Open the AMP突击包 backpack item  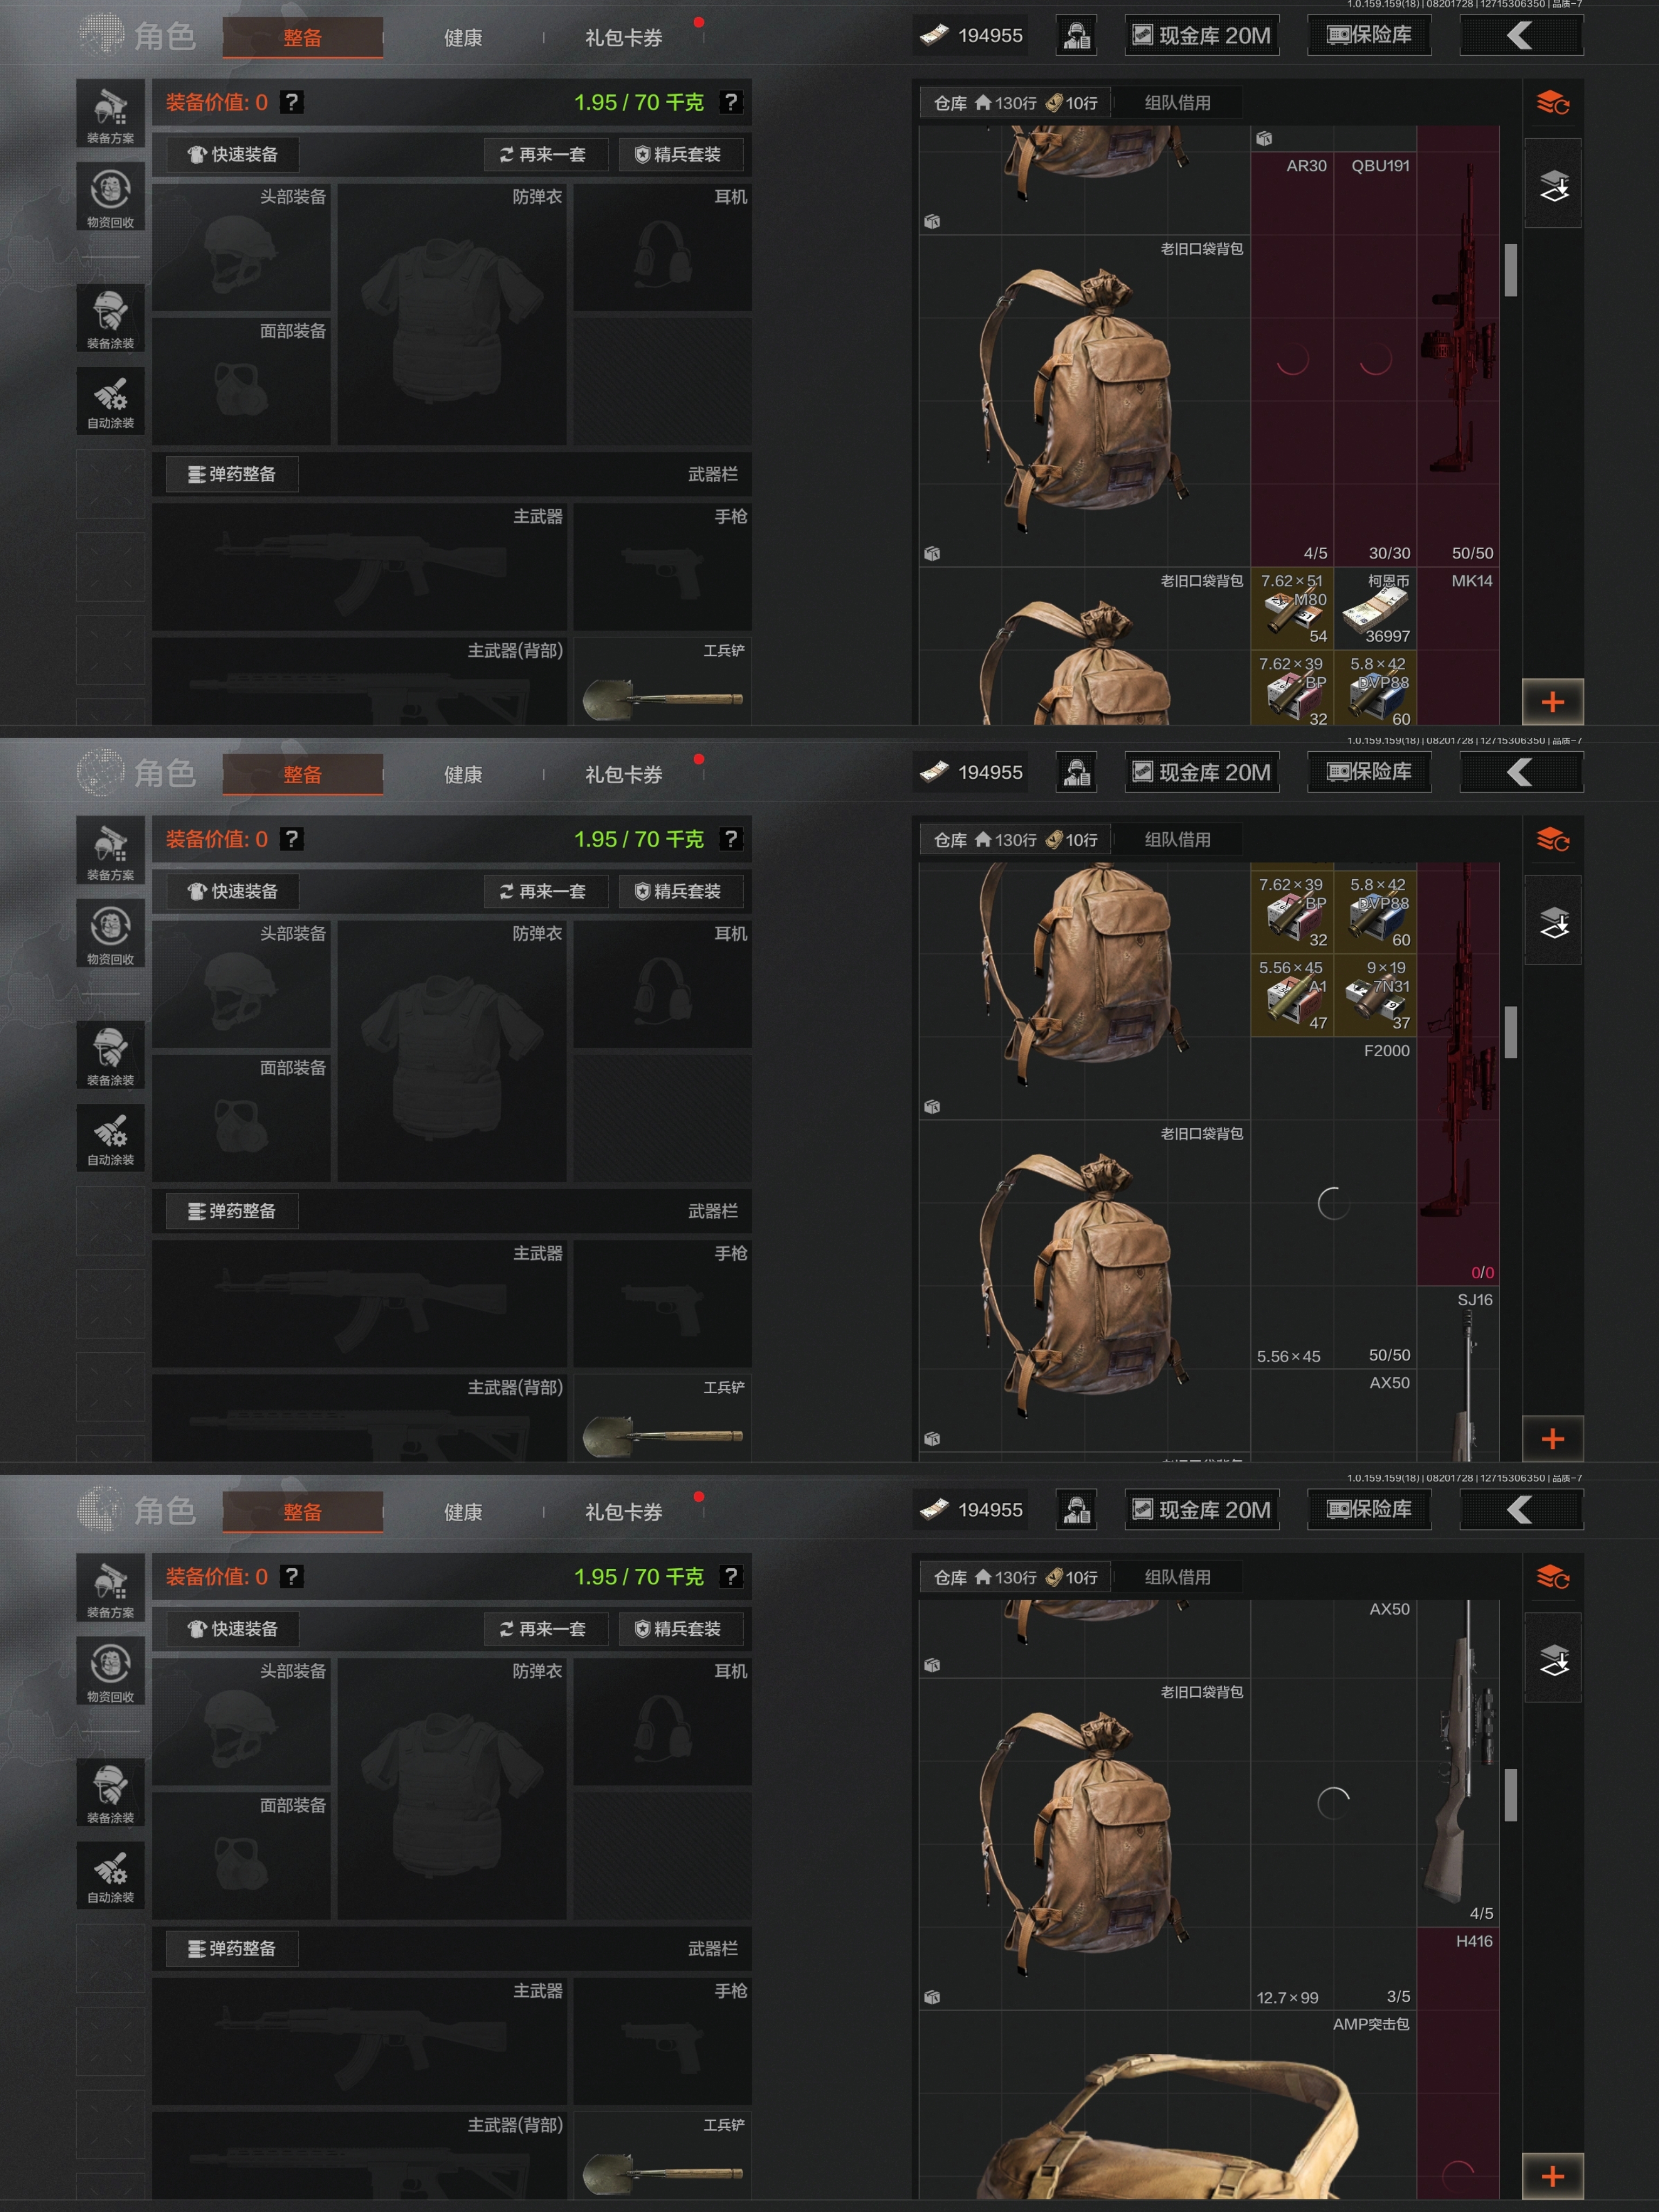pos(1168,2105)
